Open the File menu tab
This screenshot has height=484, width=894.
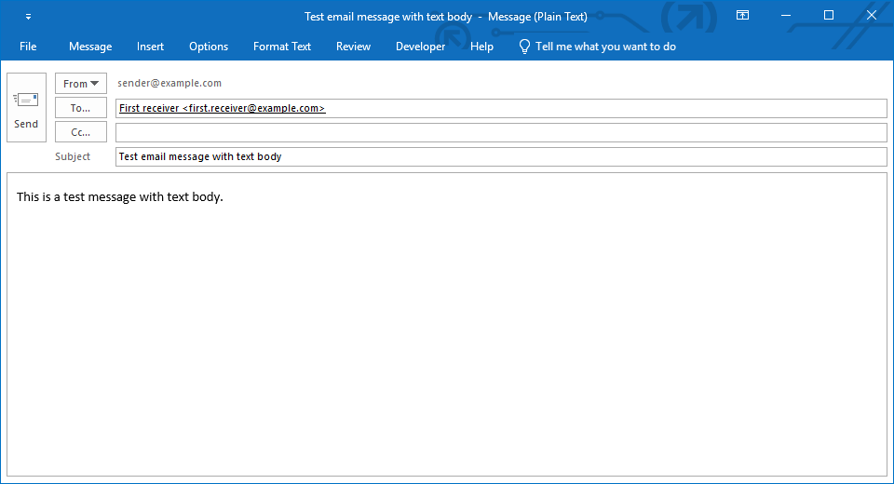[x=28, y=47]
